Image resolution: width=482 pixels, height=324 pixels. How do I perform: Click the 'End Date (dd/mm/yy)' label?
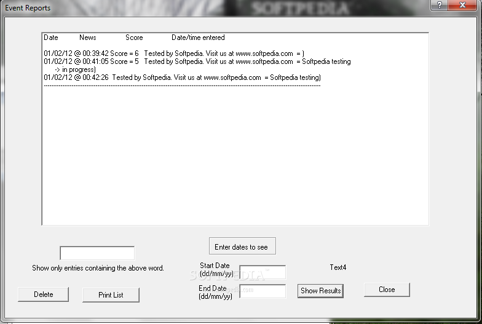(215, 293)
